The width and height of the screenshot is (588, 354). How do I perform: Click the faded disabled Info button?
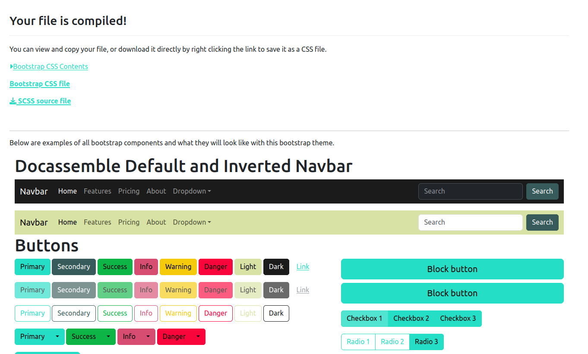tap(146, 290)
